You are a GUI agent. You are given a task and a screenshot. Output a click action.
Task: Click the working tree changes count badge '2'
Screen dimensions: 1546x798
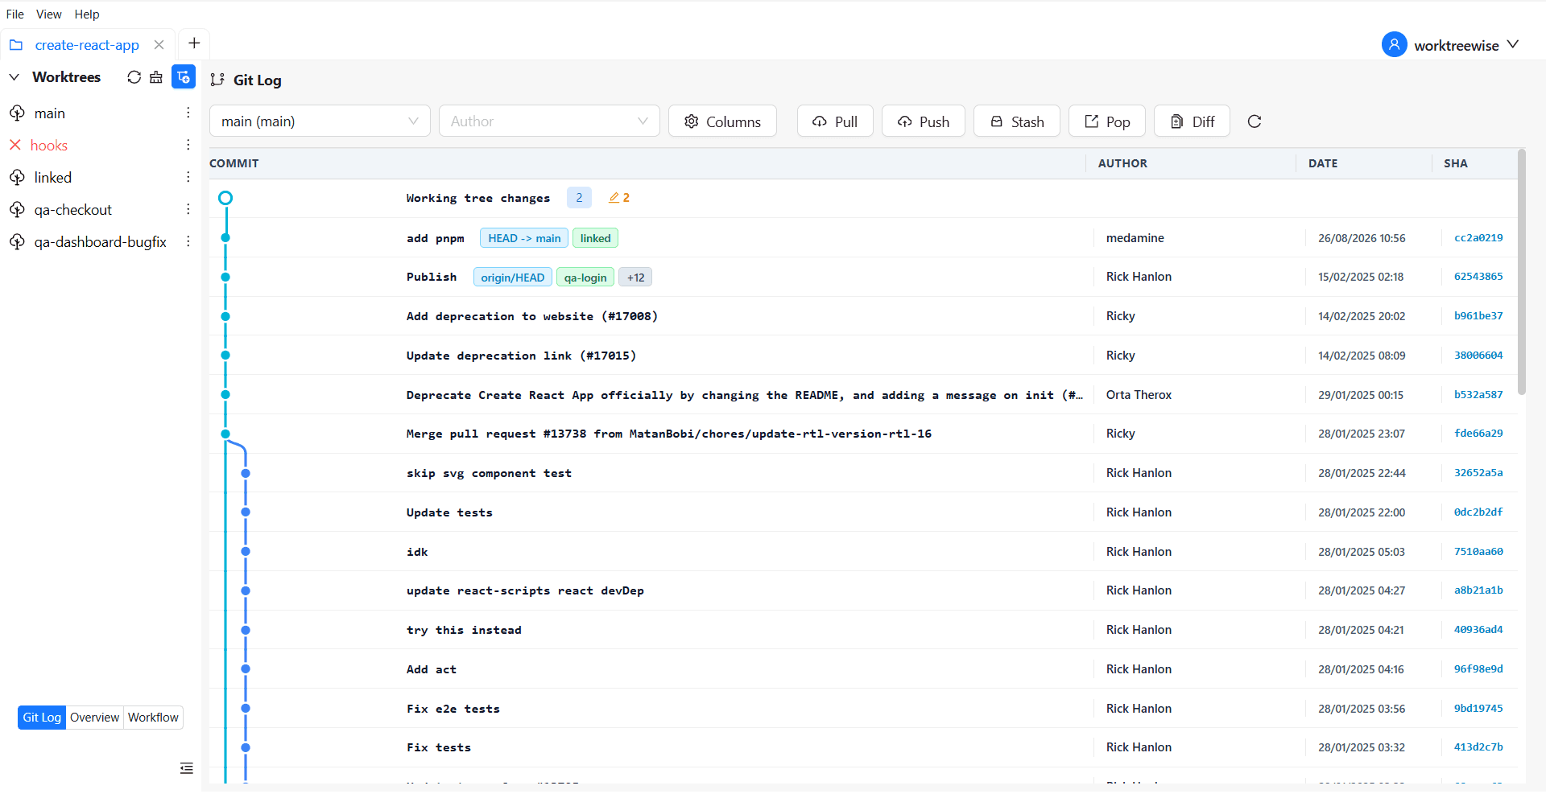(x=579, y=198)
